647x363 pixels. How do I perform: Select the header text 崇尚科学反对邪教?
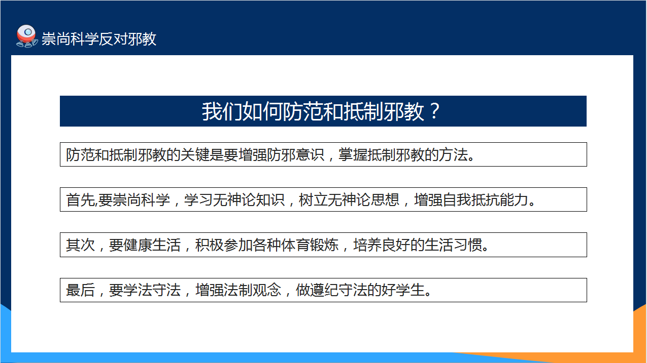coord(99,39)
